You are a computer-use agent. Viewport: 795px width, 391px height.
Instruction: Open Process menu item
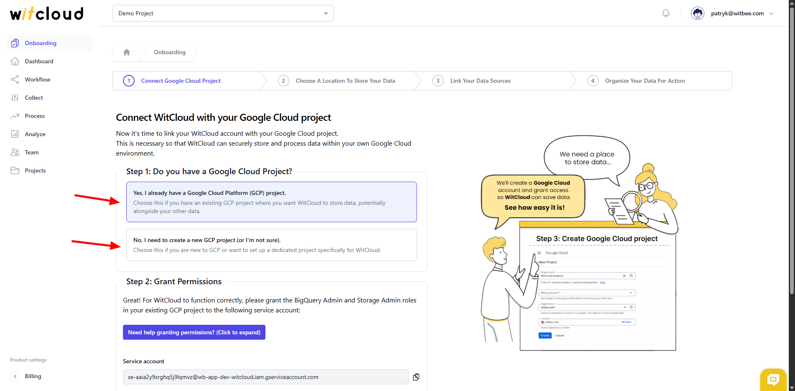(50, 116)
